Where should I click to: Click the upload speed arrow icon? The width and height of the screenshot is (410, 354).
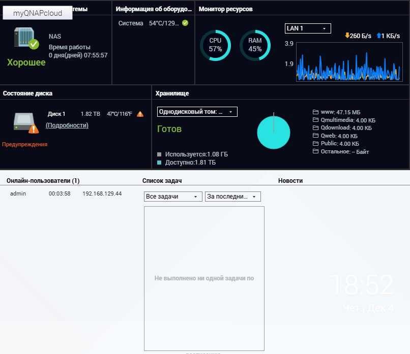(378, 36)
